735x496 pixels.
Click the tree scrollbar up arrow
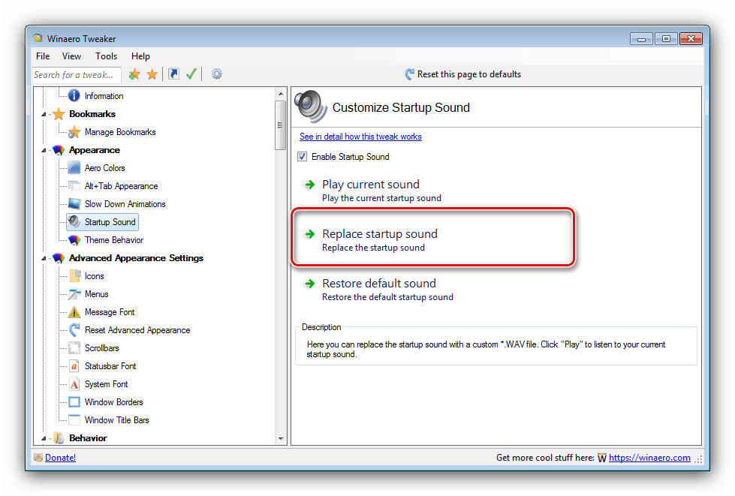tap(281, 94)
